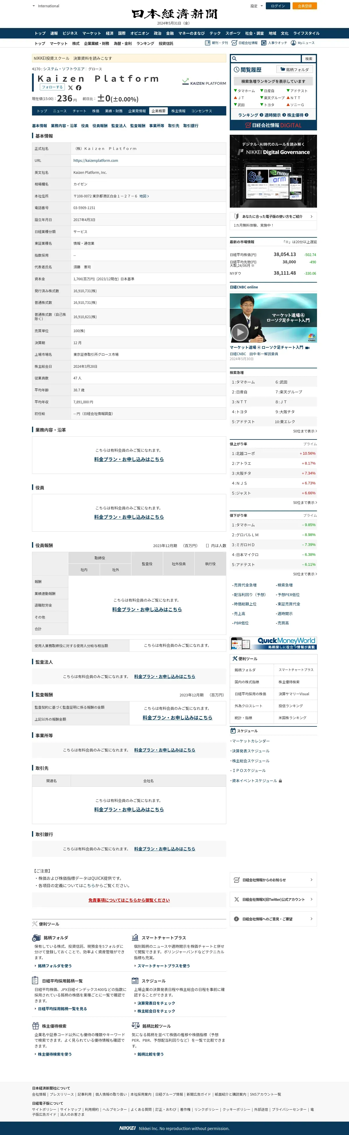Open the 設定 settings dropdown
The image size is (349, 1135).
[x=257, y=6]
